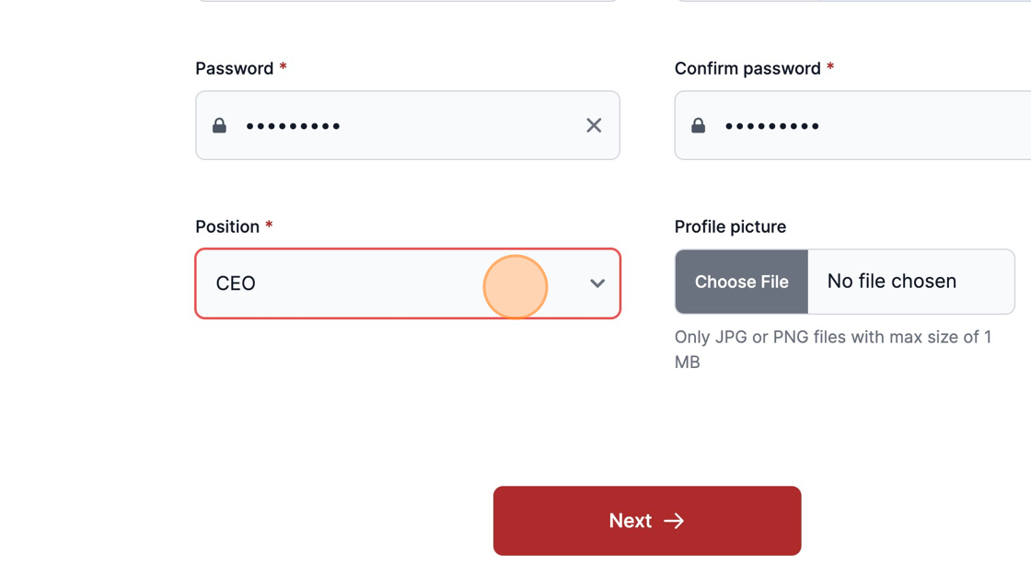This screenshot has height=576, width=1031.
Task: Click the right arrow icon beside Next
Action: pyautogui.click(x=674, y=521)
